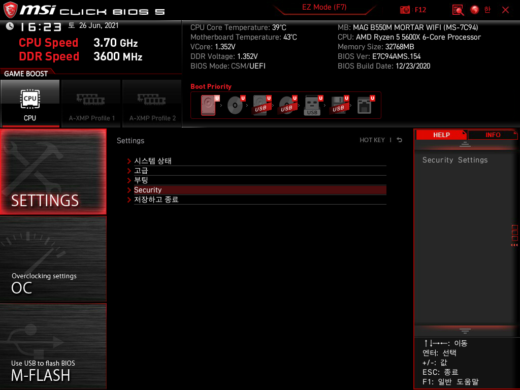The width and height of the screenshot is (520, 390).
Task: Select the hard disk boot priority icon
Action: 210,105
